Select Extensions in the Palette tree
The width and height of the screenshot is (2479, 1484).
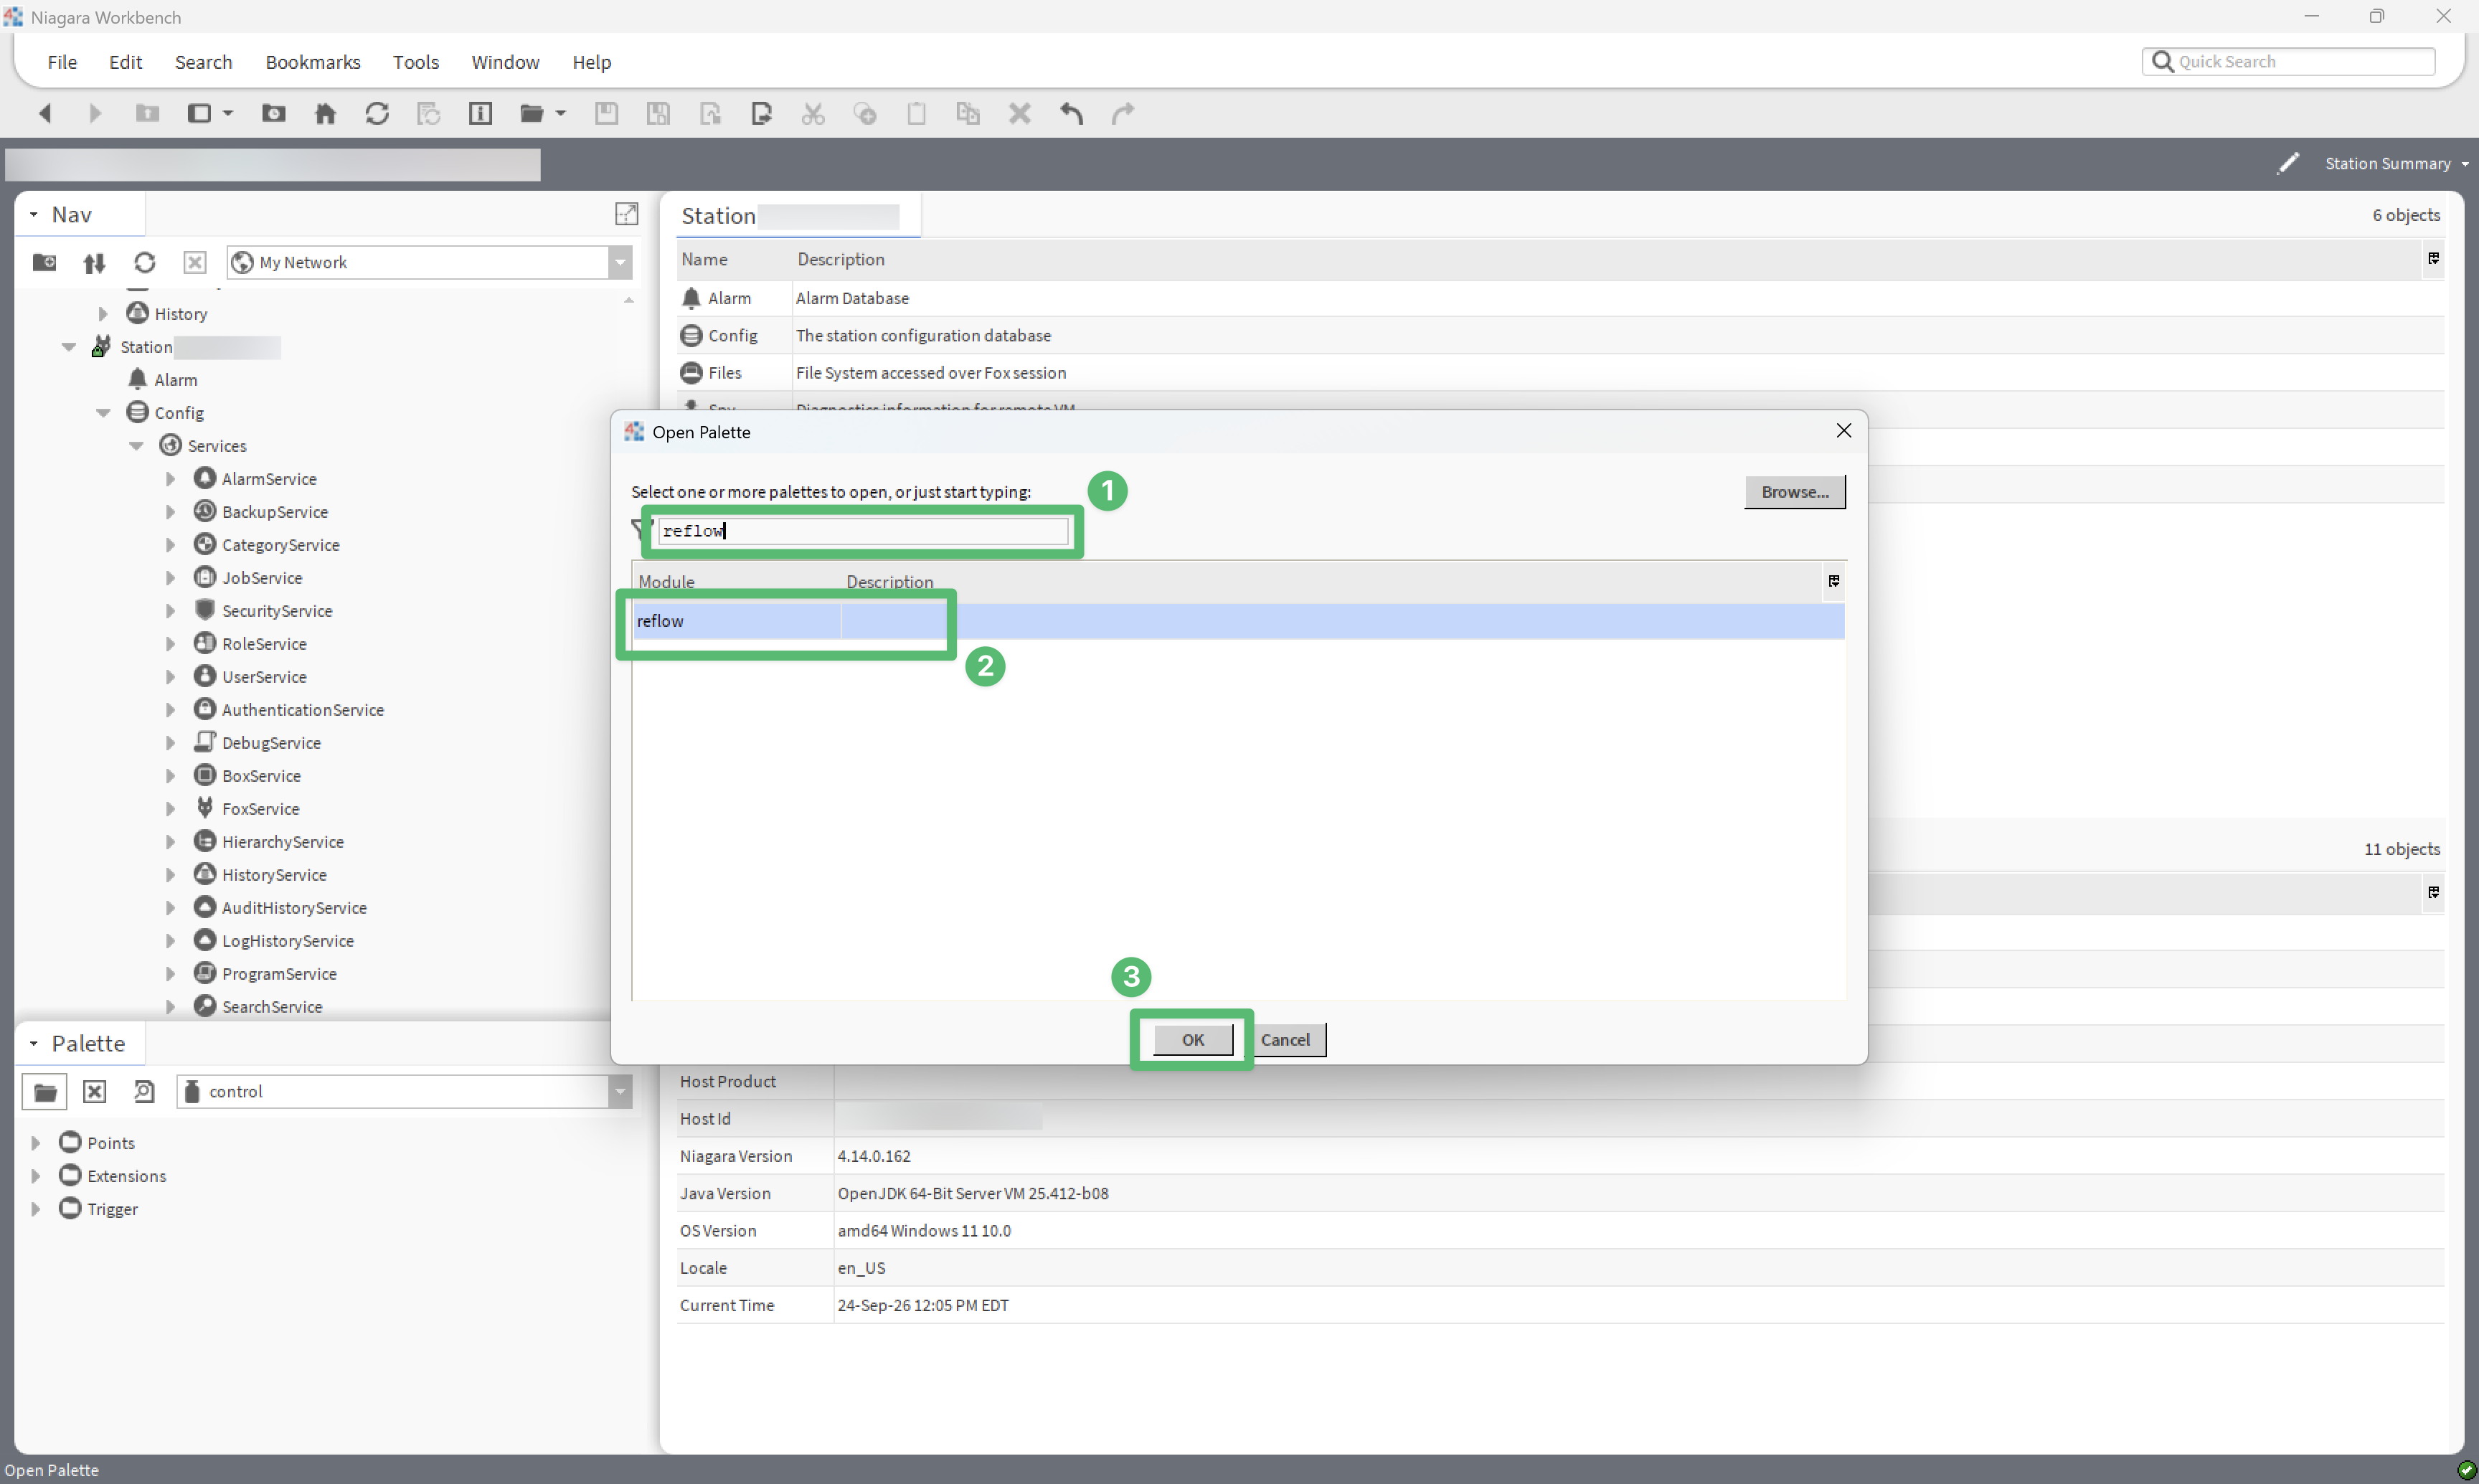(126, 1176)
